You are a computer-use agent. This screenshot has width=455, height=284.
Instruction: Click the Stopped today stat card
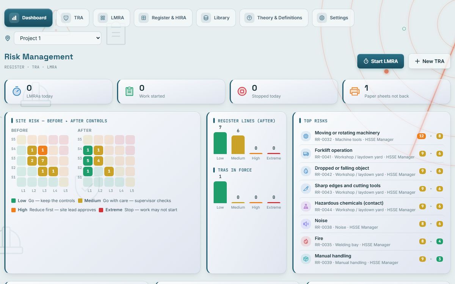click(284, 92)
